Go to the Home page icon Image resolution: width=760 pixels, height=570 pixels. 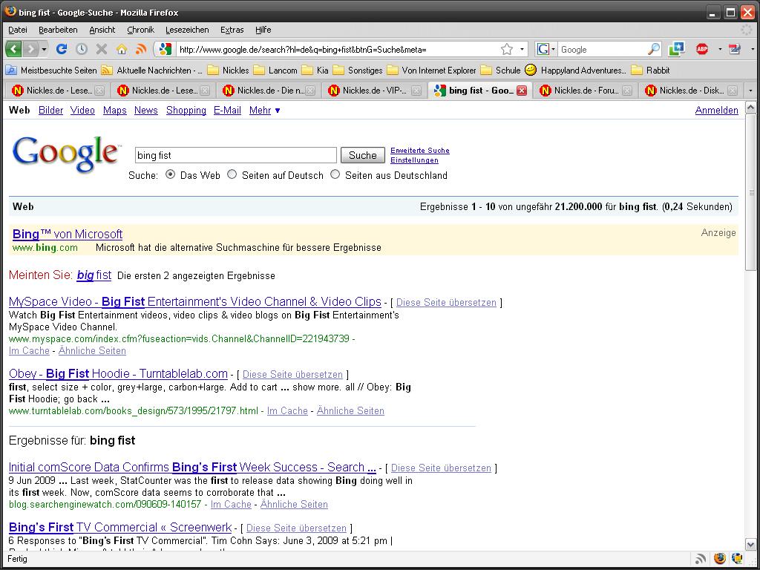122,49
